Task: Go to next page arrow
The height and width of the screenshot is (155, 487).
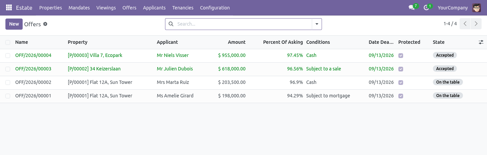Action: click(476, 24)
